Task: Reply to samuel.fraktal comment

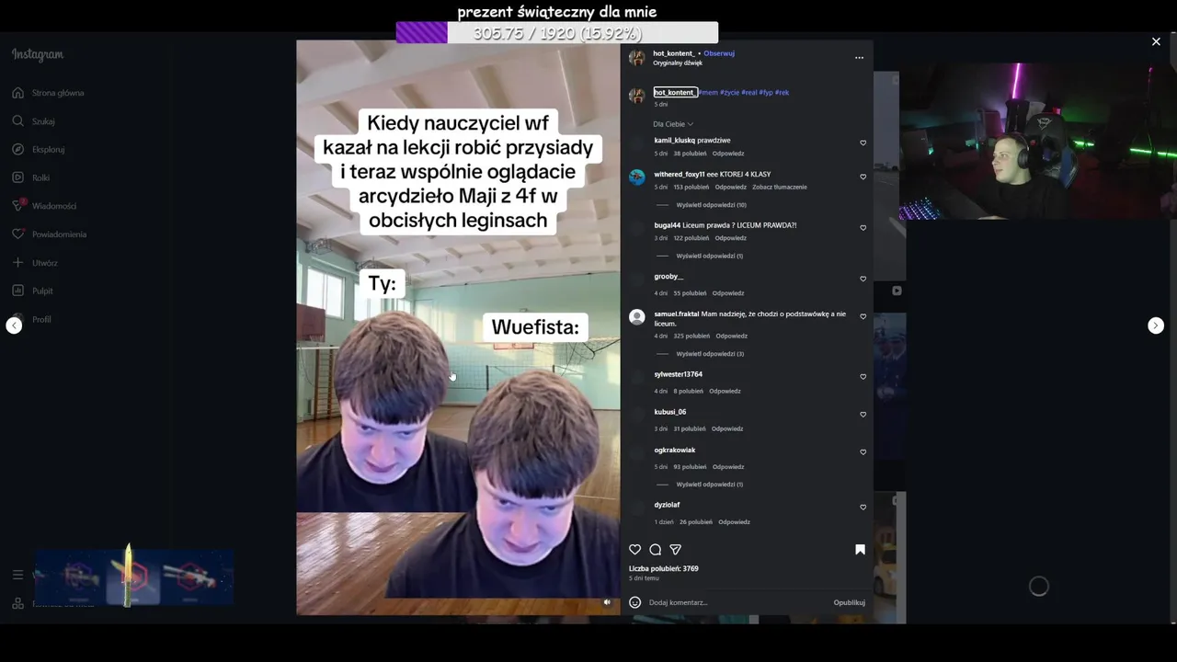Action: click(732, 336)
